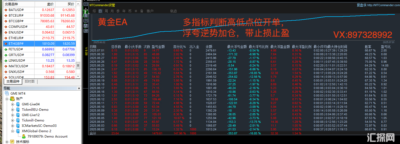Select the 日 daily view tab
This screenshot has height=144, width=400.
pyautogui.click(x=100, y=11)
